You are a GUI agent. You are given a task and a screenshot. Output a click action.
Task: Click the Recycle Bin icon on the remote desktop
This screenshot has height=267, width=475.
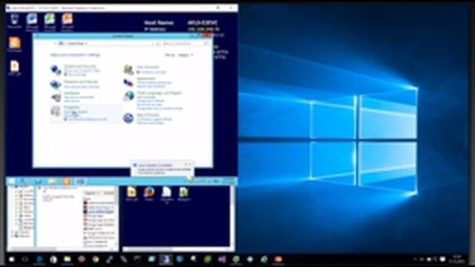click(x=14, y=19)
